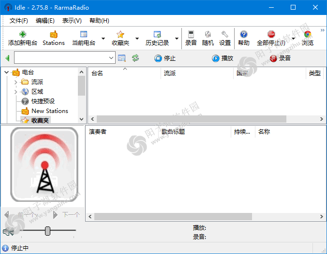Click the info icon in status bar

tap(5, 248)
